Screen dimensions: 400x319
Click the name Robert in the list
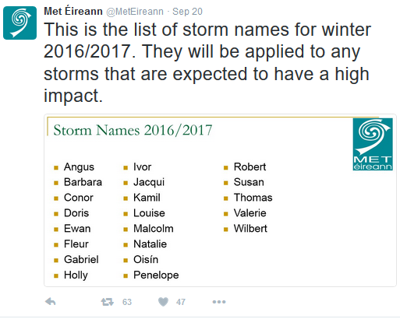tap(250, 167)
